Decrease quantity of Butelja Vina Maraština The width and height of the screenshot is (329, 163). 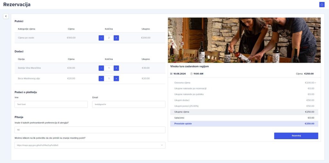coord(101,68)
